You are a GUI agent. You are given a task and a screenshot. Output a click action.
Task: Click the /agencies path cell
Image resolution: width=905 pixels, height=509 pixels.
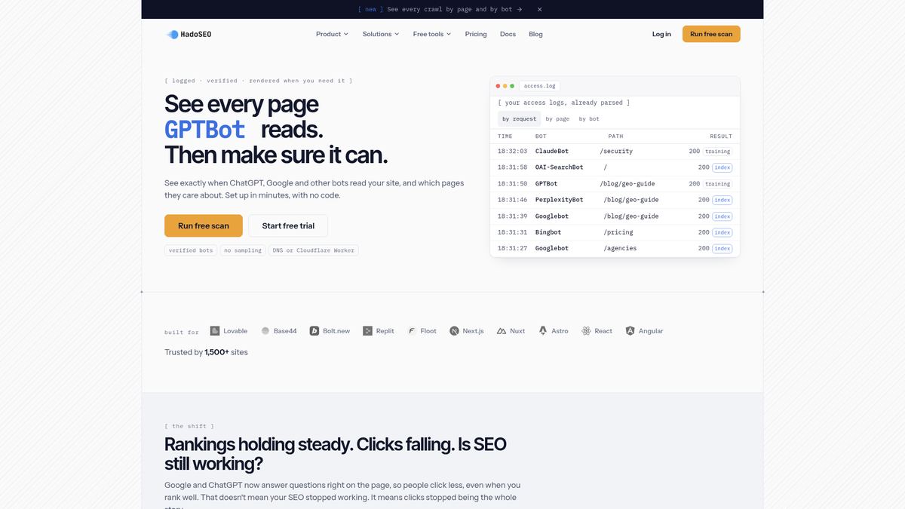[620, 248]
